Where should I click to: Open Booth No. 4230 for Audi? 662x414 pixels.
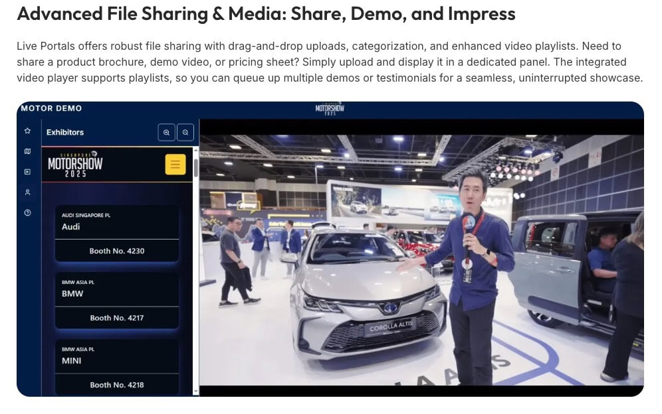click(x=116, y=251)
